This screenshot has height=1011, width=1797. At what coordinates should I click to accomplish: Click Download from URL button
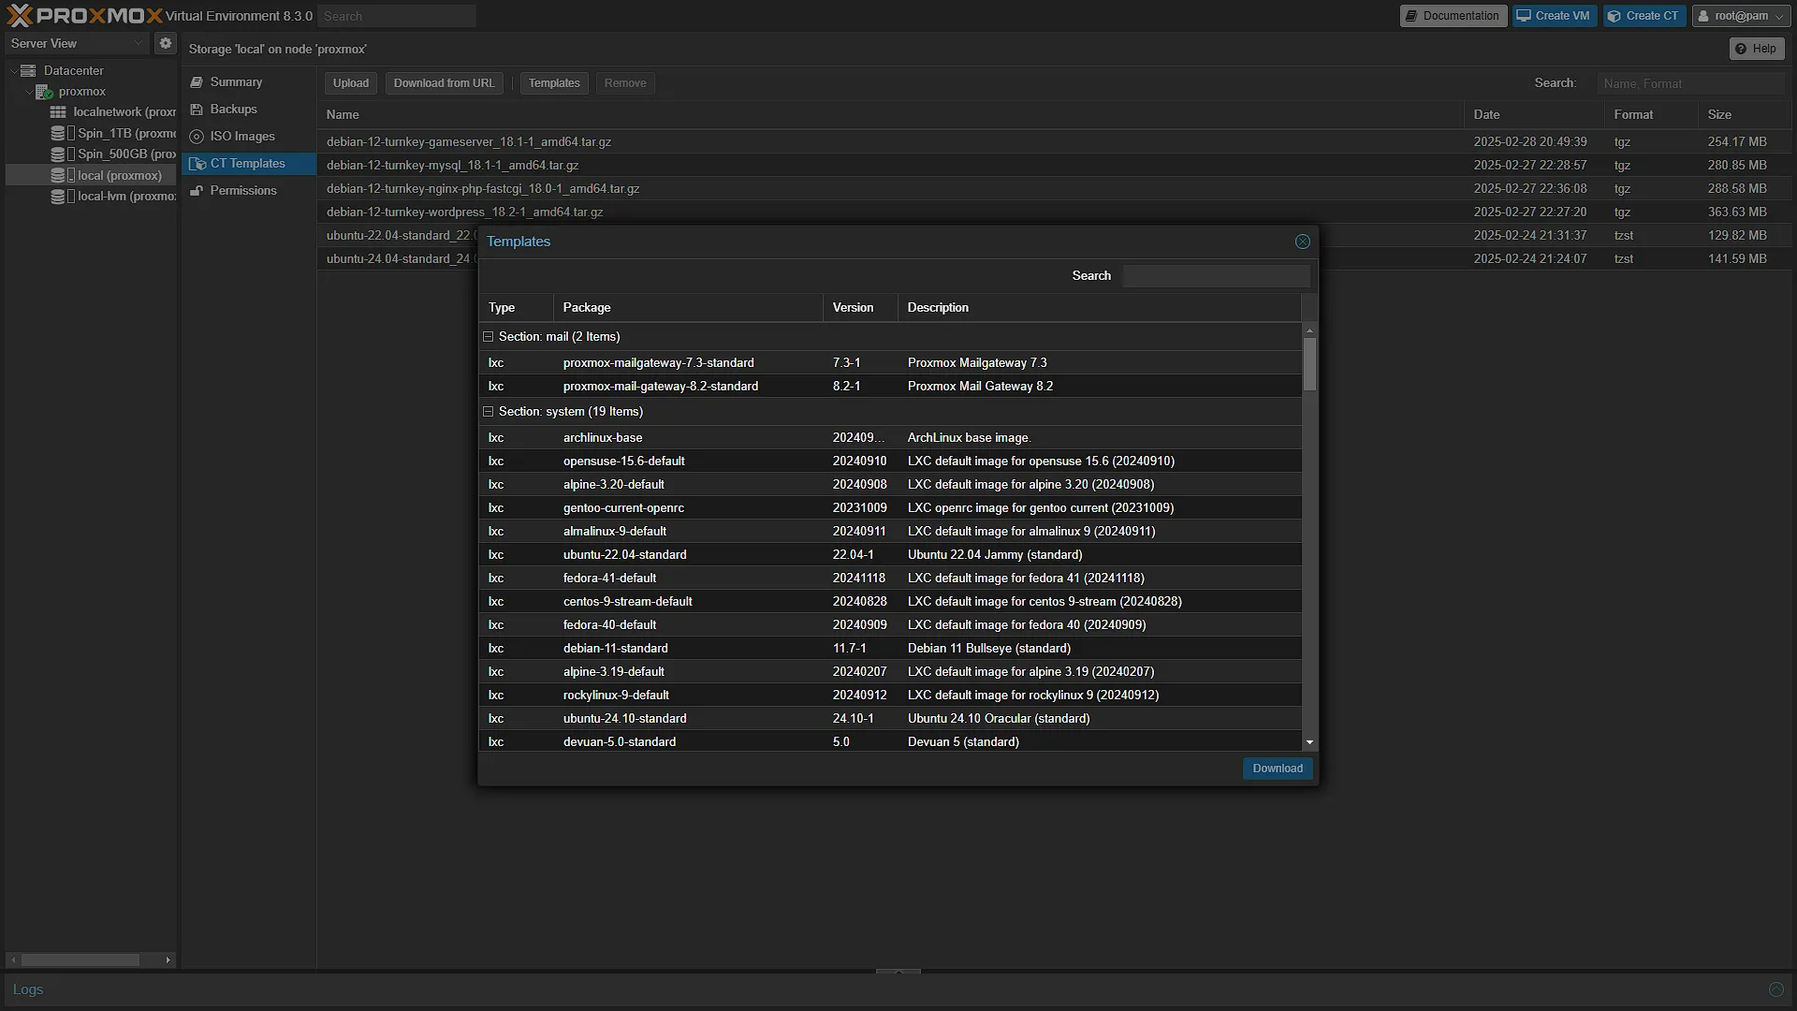444,83
